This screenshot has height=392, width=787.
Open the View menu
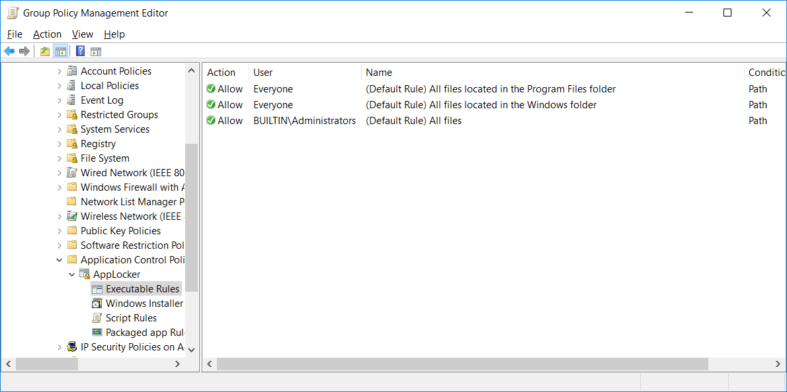[x=82, y=34]
